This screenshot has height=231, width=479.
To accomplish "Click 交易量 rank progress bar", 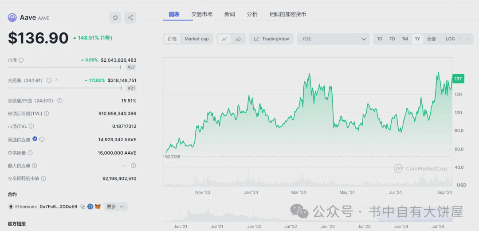I will pyautogui.click(x=64, y=88).
